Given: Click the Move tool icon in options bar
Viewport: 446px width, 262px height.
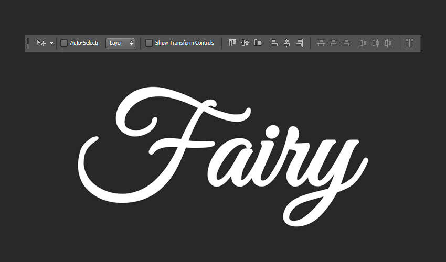Looking at the screenshot, I should point(40,43).
